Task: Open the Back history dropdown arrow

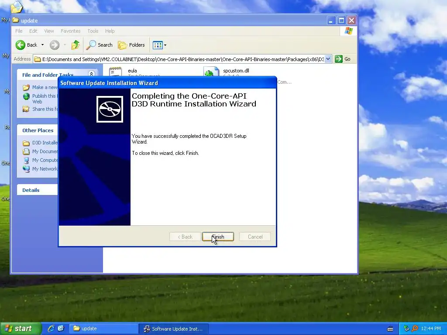Action: coord(42,45)
